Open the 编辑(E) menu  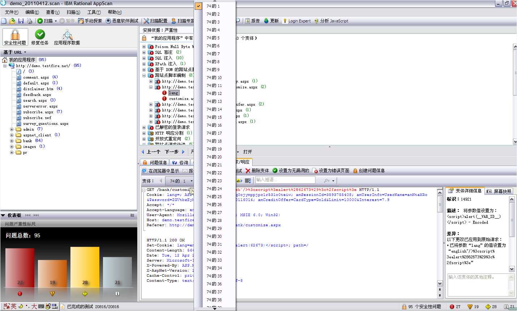pyautogui.click(x=32, y=12)
